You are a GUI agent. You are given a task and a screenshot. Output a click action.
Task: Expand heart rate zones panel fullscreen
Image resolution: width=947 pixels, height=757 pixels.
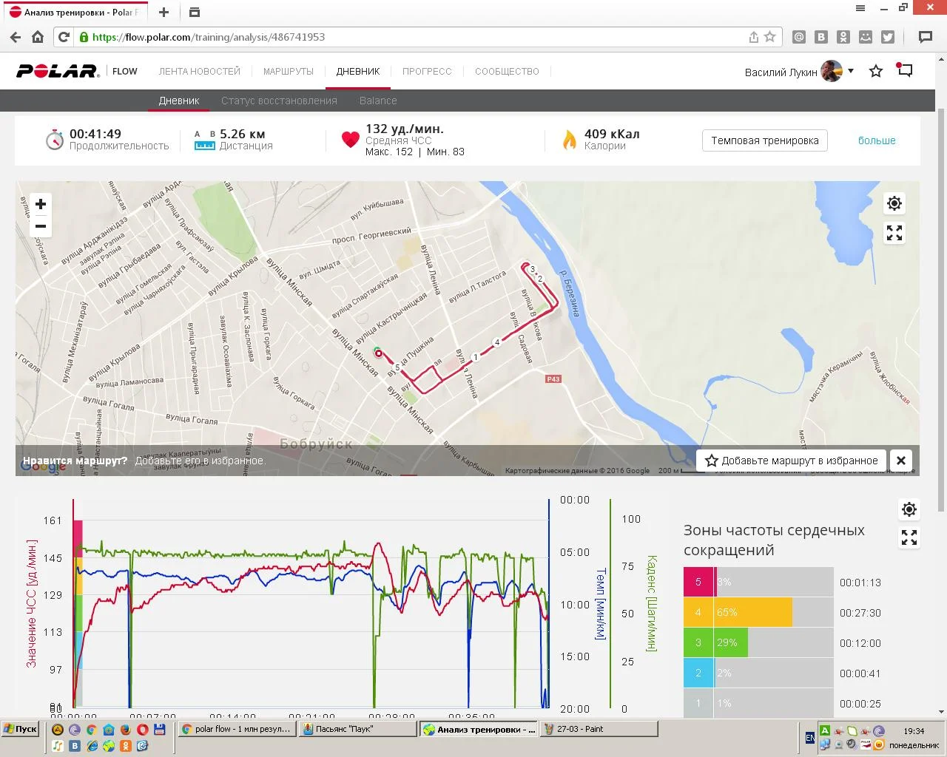pyautogui.click(x=909, y=538)
